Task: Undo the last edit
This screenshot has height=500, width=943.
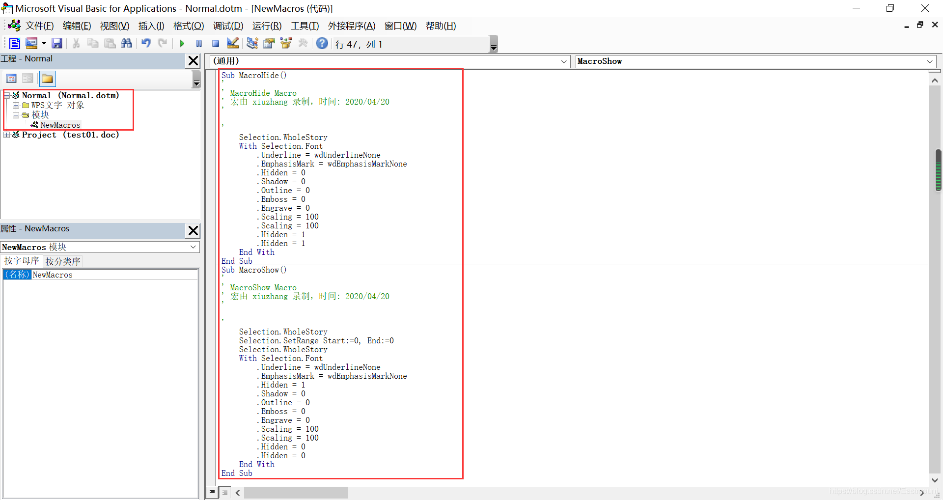Action: tap(146, 44)
